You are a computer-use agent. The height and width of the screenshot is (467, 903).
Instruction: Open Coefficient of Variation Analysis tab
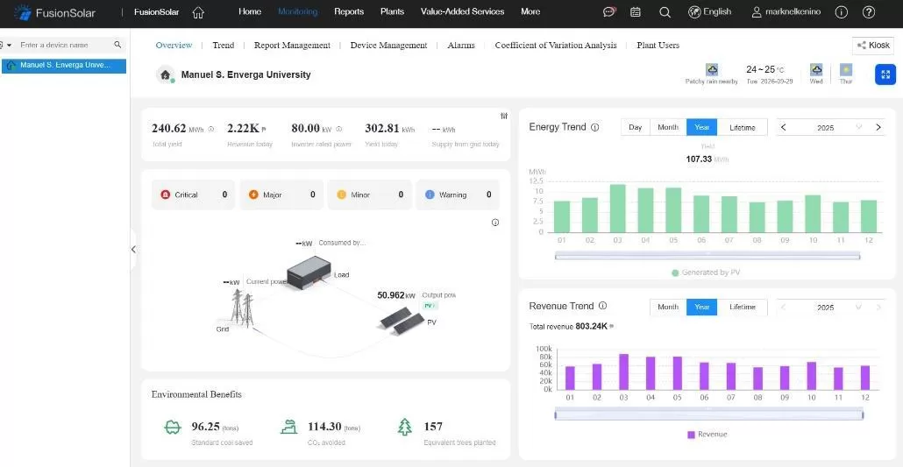(x=556, y=45)
